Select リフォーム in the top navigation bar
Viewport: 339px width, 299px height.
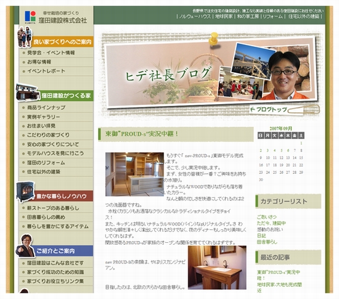pyautogui.click(x=272, y=17)
